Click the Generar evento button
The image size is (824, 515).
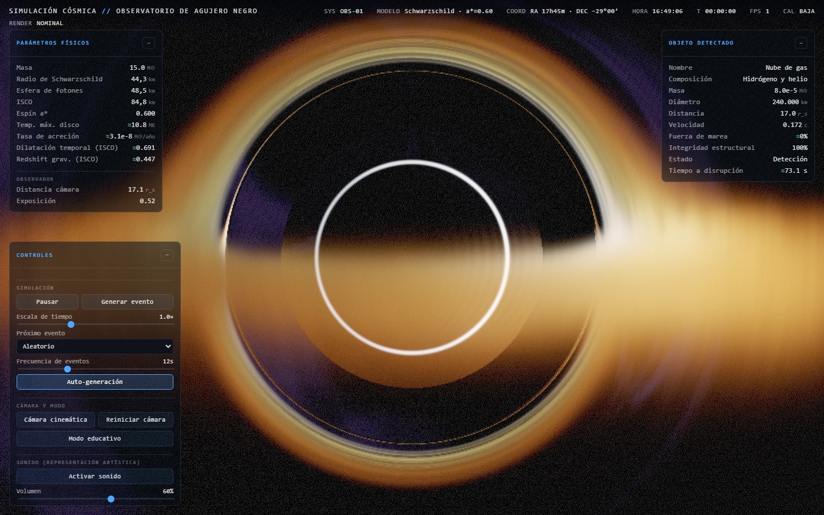coord(128,302)
